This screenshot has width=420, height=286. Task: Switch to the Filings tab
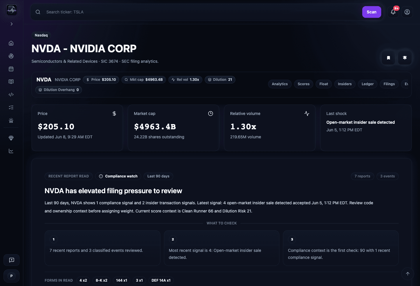coord(389,84)
